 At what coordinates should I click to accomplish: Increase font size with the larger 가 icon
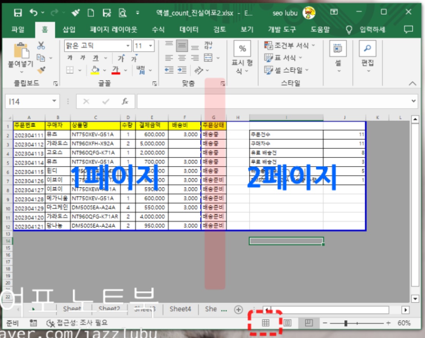(121, 58)
